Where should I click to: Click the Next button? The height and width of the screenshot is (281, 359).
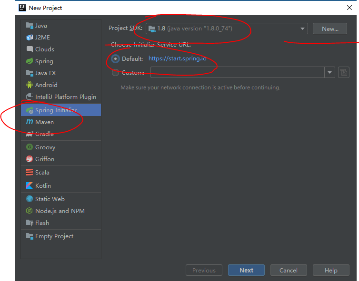246,270
